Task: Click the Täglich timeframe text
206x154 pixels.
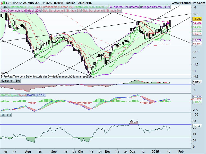Action: pos(70,3)
